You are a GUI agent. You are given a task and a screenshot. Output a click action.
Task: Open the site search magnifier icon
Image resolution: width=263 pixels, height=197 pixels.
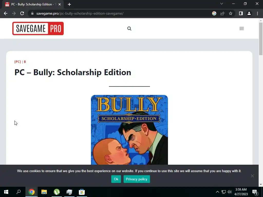(x=129, y=28)
